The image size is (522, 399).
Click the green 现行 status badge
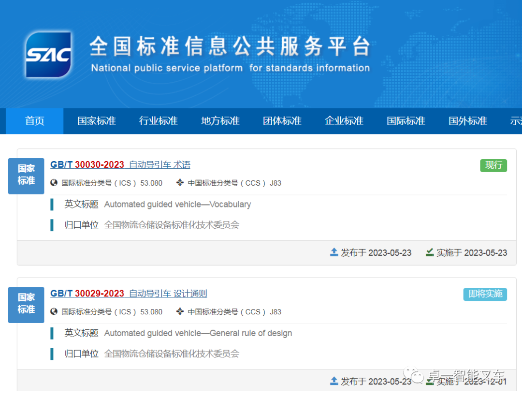point(493,165)
